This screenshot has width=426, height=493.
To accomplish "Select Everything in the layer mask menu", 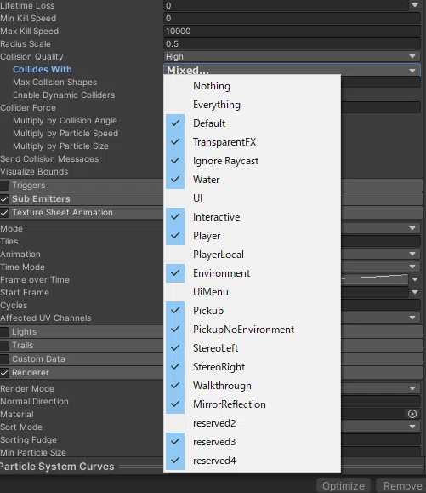I will coord(252,105).
